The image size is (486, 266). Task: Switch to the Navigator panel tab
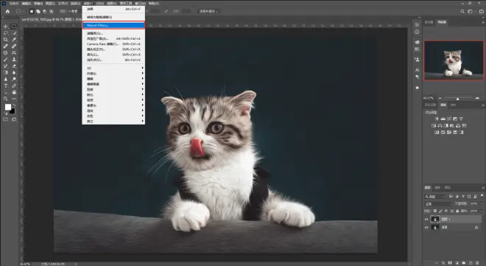442,22
